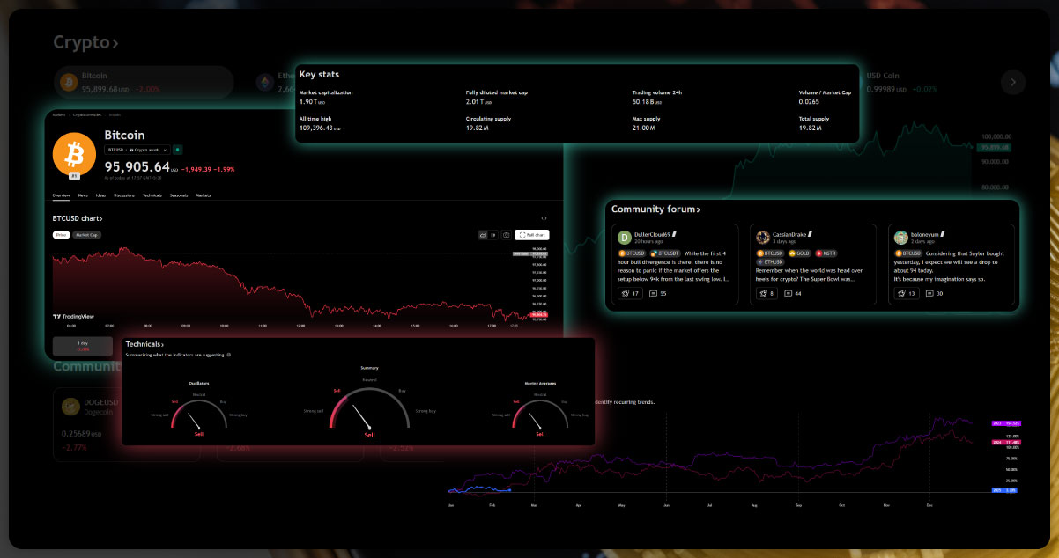The image size is (1059, 558).
Task: Boost CassianDrake's post with rocket icon
Action: 766,293
